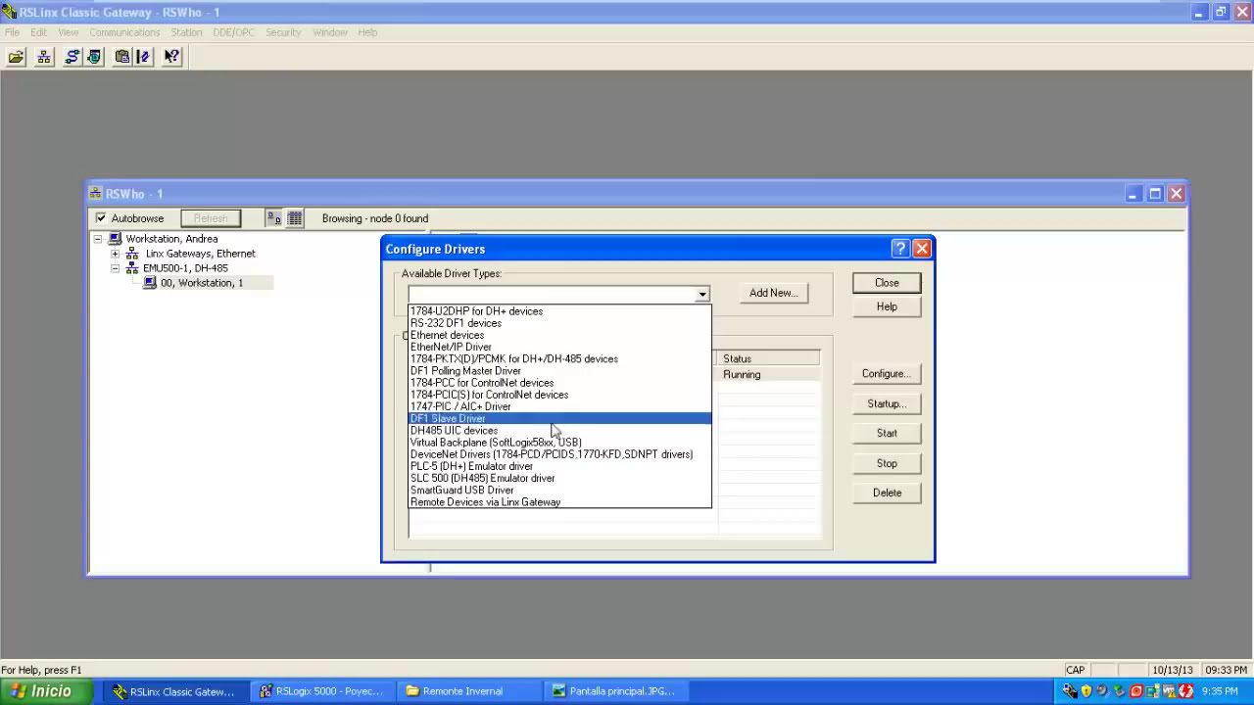Click the 00, Workstation node icon

(x=150, y=283)
